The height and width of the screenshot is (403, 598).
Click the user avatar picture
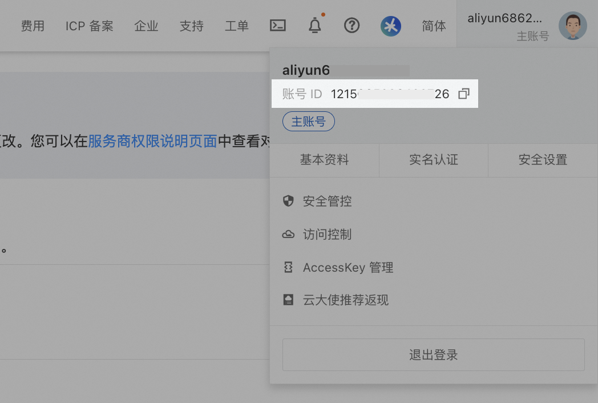572,26
